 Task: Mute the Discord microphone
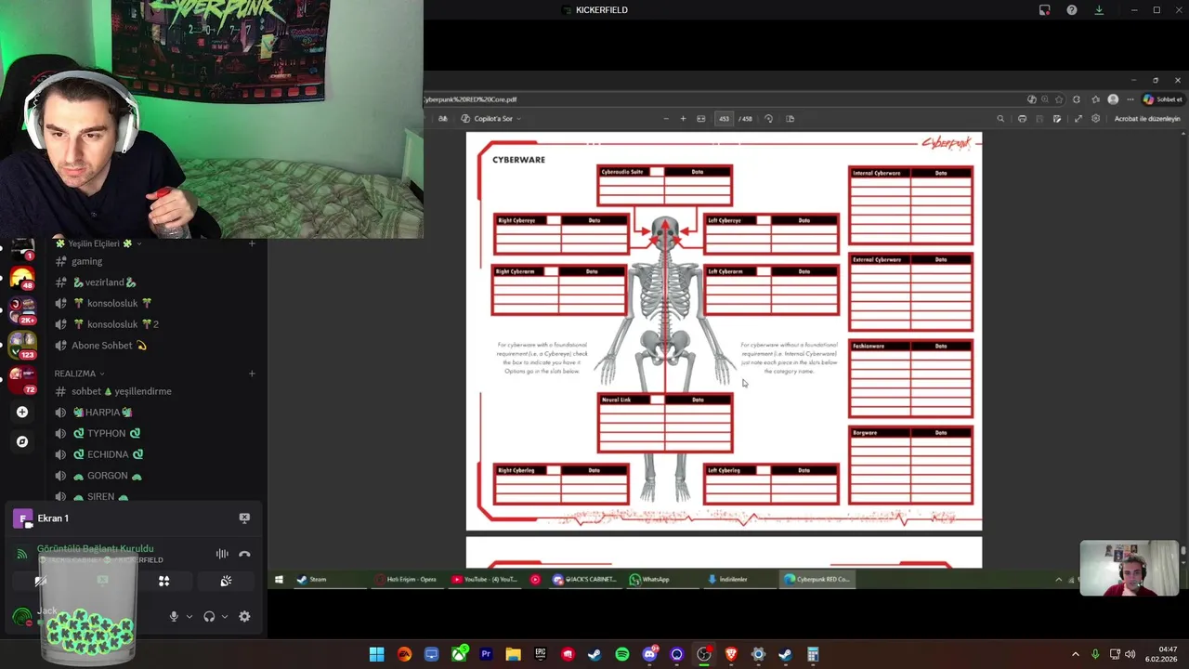[174, 616]
